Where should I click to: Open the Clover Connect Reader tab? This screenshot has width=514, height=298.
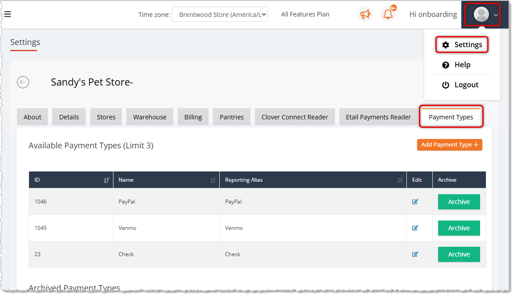tap(295, 117)
